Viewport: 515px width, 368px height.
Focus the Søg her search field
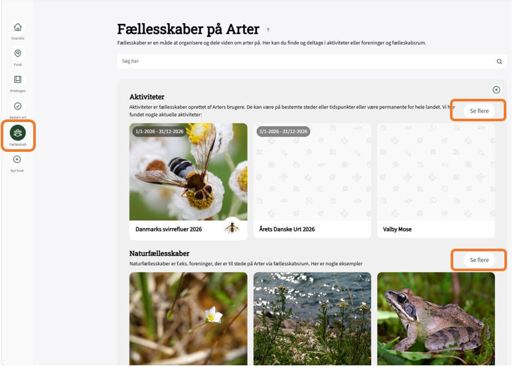tap(312, 62)
